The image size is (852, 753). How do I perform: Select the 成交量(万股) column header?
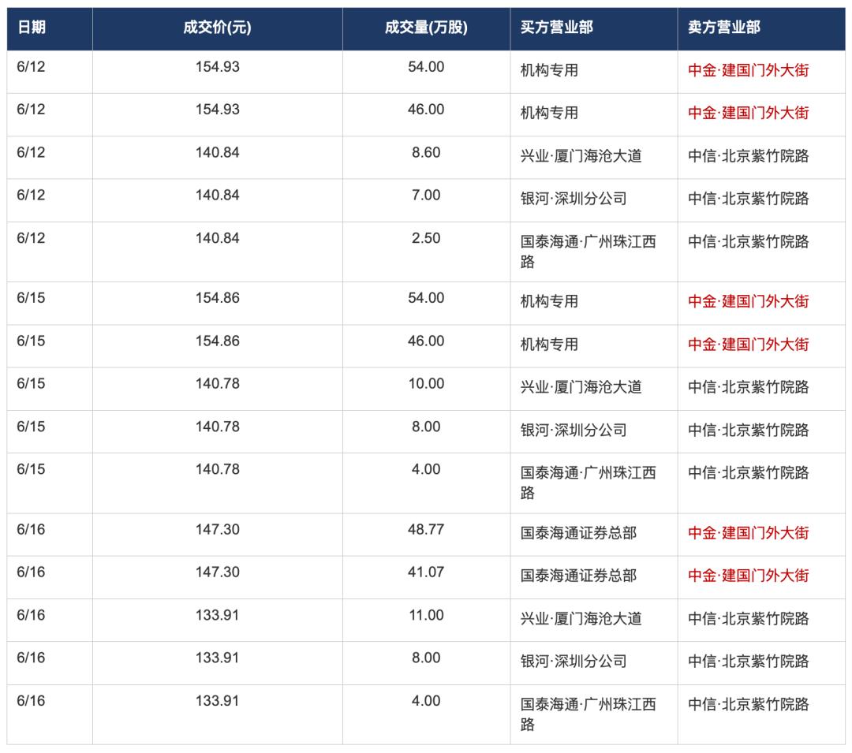(x=426, y=27)
